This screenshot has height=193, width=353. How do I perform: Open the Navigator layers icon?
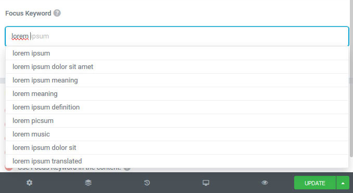pyautogui.click(x=89, y=183)
